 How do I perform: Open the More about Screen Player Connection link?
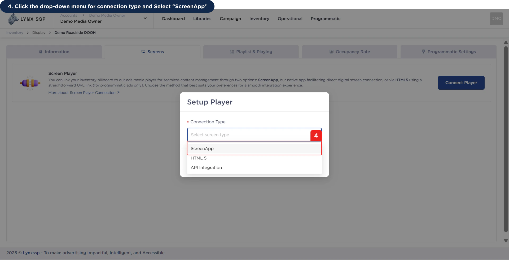(82, 93)
